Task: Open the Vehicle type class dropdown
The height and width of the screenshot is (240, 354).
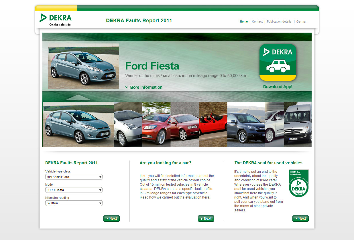Action: coord(74,177)
